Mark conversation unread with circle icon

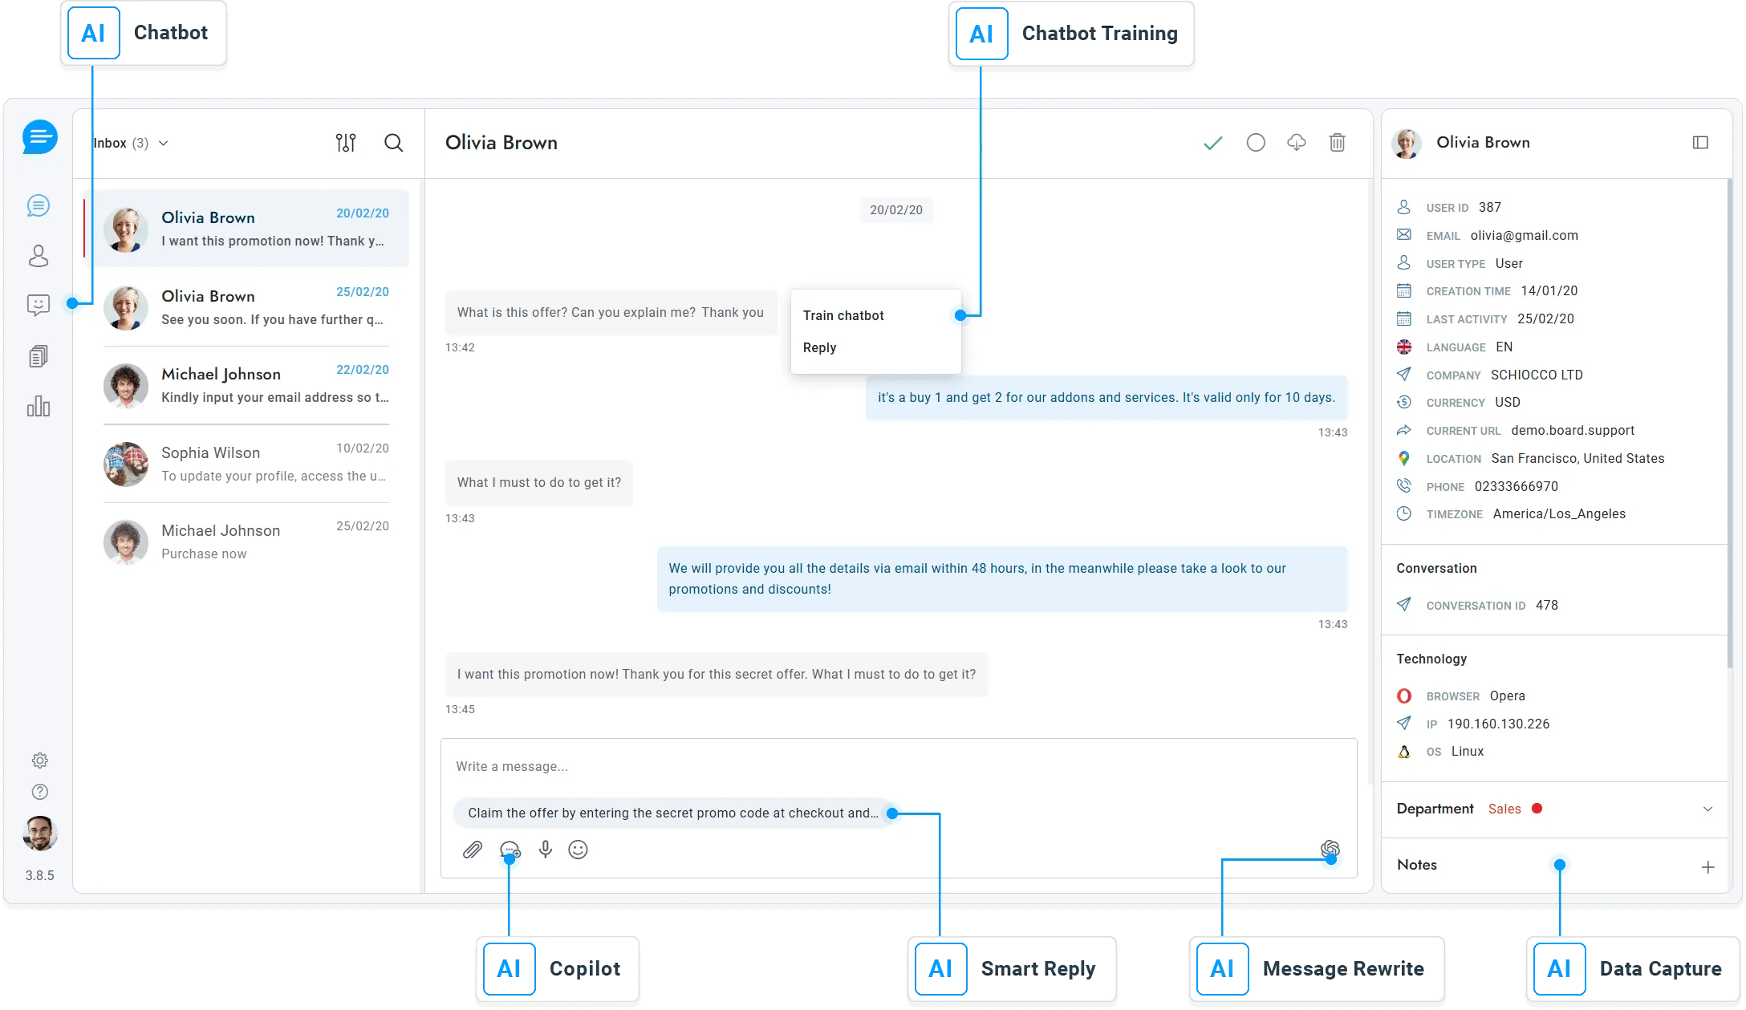[1256, 143]
